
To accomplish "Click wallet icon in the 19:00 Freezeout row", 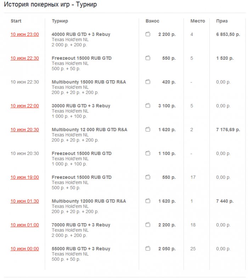I will tap(148, 178).
